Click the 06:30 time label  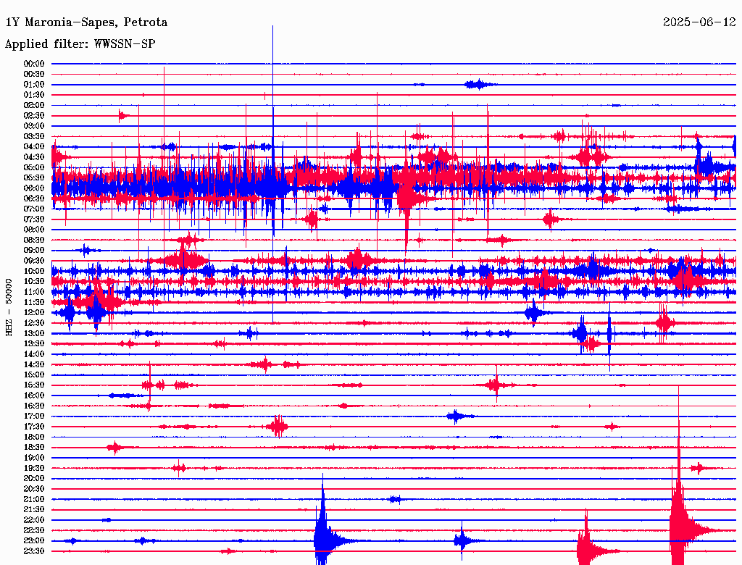point(34,198)
